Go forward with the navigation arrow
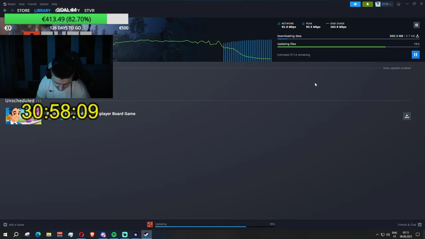Image resolution: width=425 pixels, height=239 pixels. coord(12,10)
